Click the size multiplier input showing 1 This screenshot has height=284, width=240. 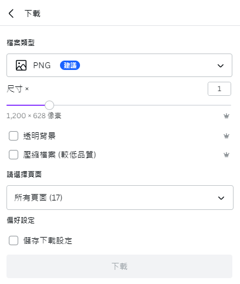point(219,89)
